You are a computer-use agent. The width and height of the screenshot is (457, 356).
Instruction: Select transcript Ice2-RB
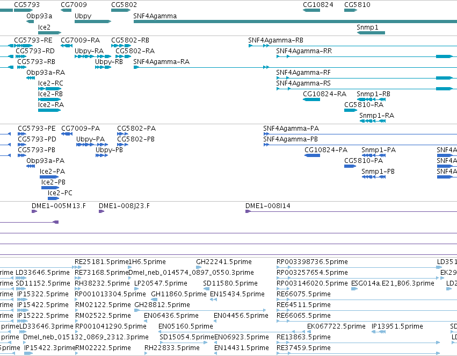coord(50,94)
